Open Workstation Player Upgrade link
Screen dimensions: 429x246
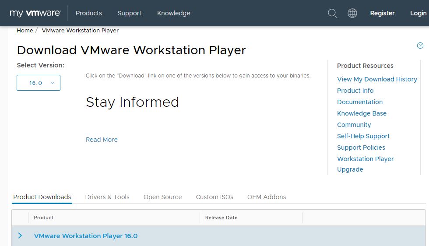click(x=365, y=164)
